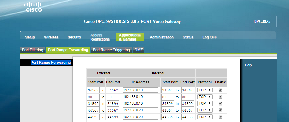Screen dimensions: 289x122
Task: Click IP address field in port 80 row
Action: pyautogui.click(x=140, y=97)
